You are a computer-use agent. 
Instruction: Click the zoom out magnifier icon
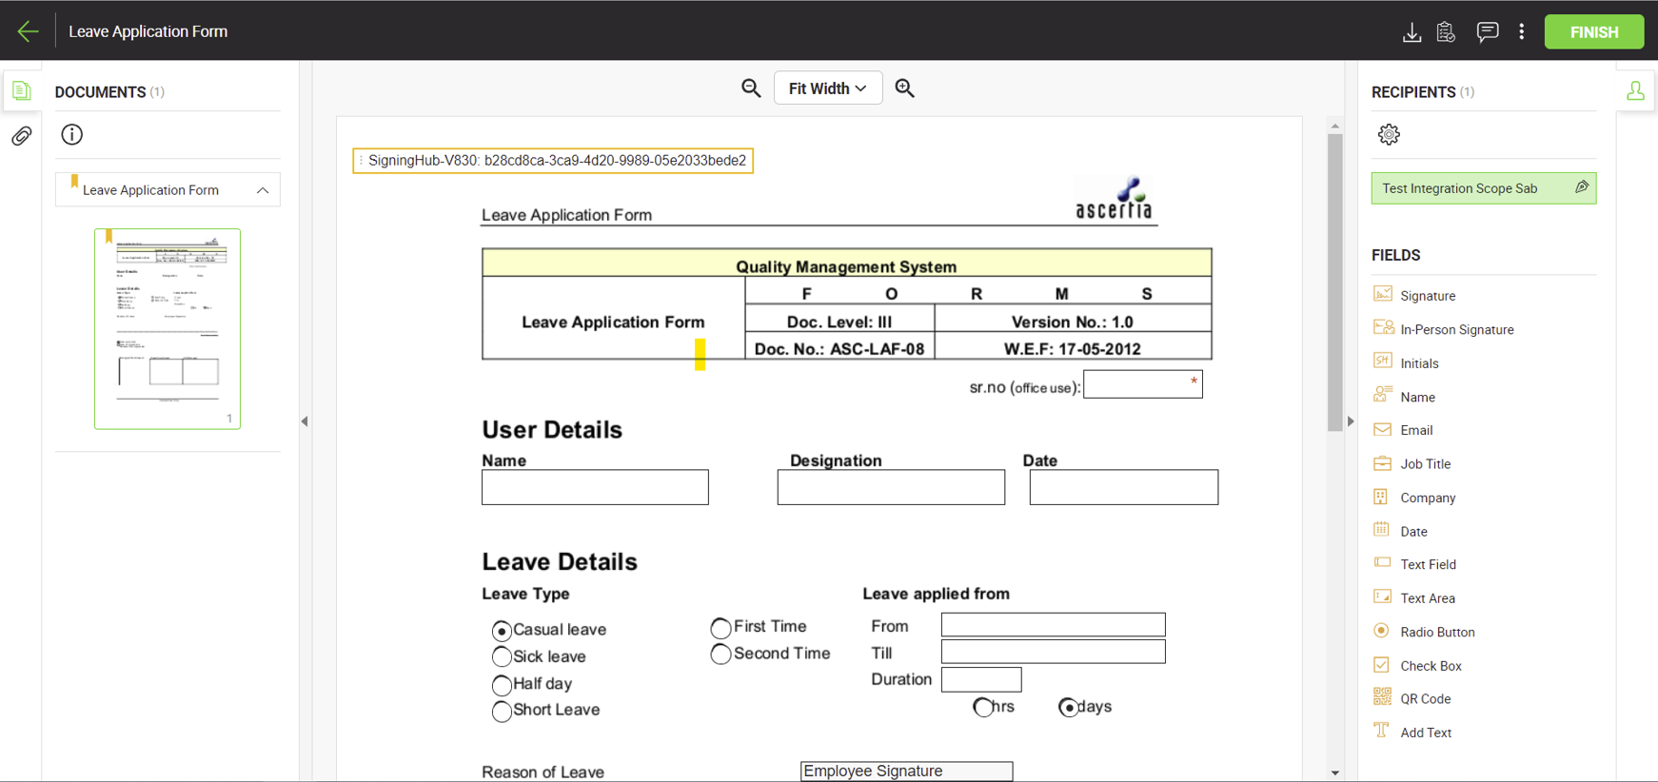(751, 88)
